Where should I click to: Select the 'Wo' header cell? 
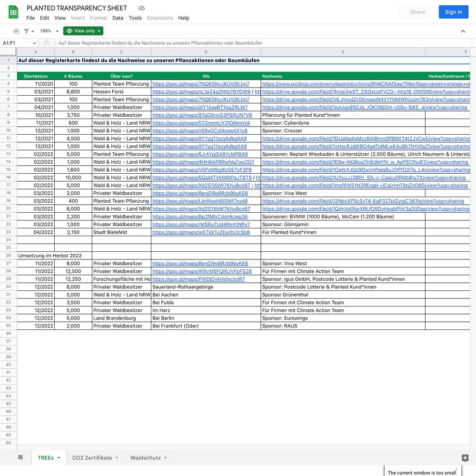click(206, 76)
